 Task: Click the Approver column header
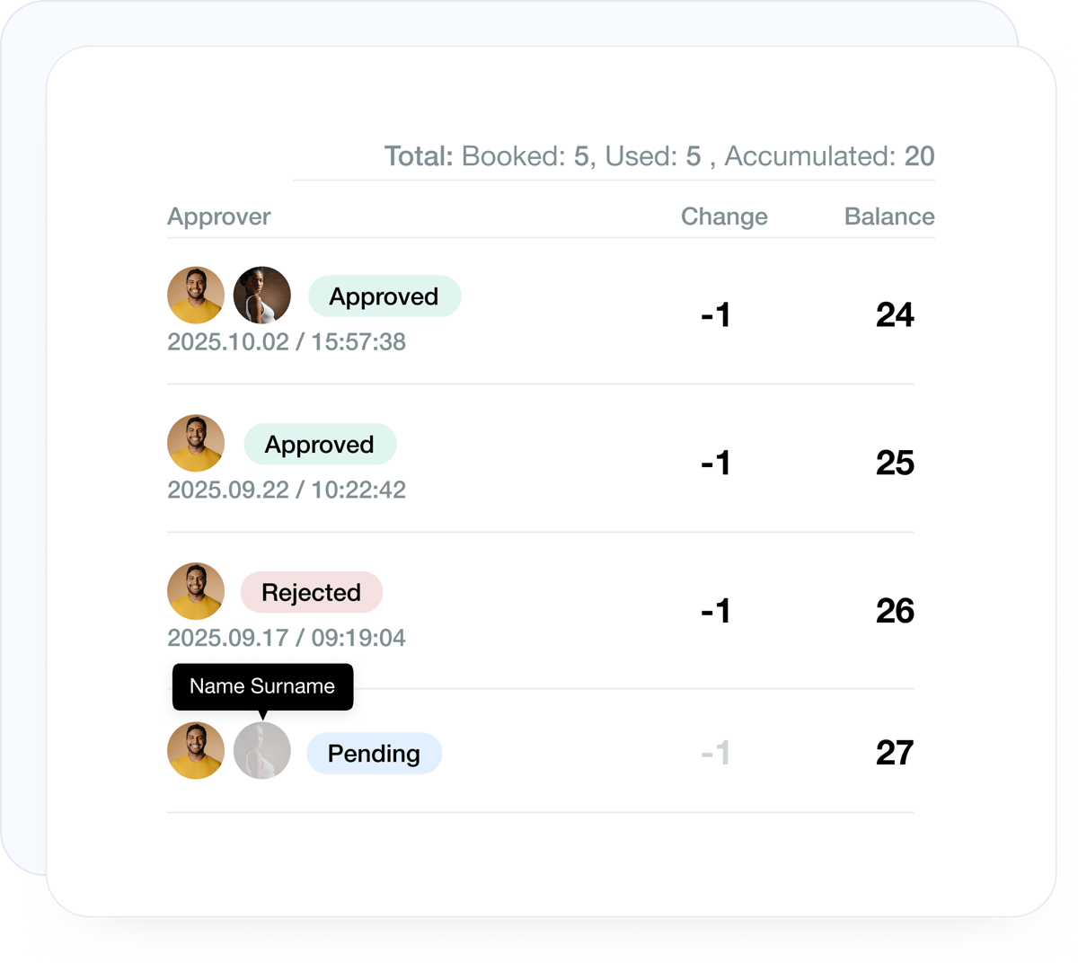click(x=218, y=216)
